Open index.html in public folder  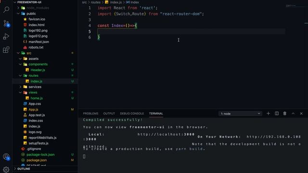click(37, 25)
